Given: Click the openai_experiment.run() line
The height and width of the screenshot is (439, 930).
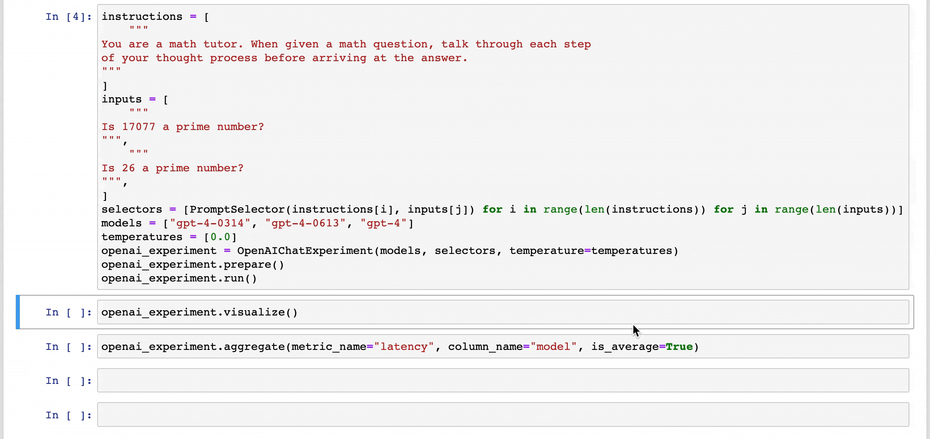Looking at the screenshot, I should click(179, 278).
